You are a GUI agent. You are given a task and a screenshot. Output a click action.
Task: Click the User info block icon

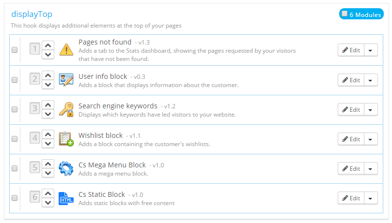coord(66,79)
